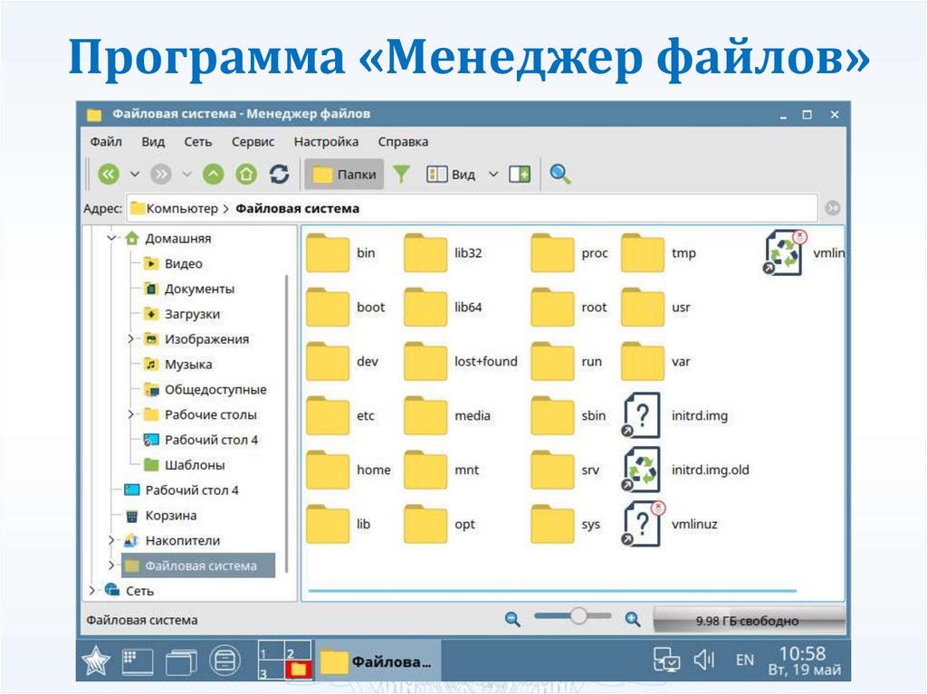Collapse the Домашняя tree node
The width and height of the screenshot is (927, 694).
pos(111,238)
